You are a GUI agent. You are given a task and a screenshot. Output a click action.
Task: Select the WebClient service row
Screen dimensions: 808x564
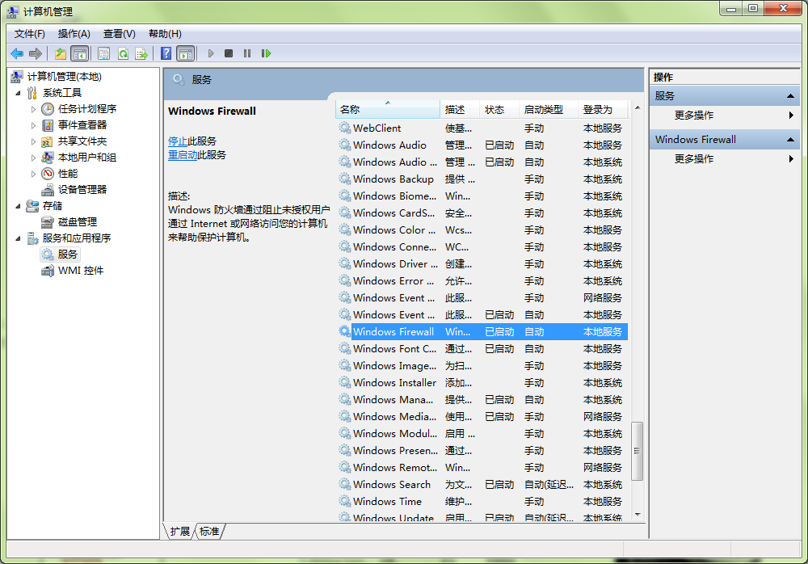pyautogui.click(x=482, y=128)
